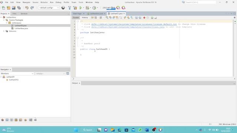Toggle the fifth Navigator bottom filter icon
Image resolution: width=237 pixels, height=133 pixels.
tap(21, 120)
